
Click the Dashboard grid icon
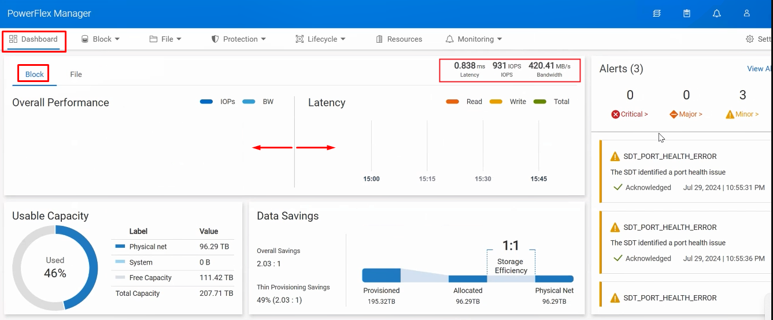[x=13, y=39]
